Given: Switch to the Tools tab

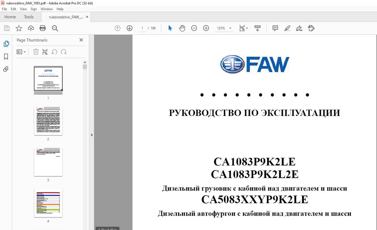Looking at the screenshot, I should coord(29,17).
